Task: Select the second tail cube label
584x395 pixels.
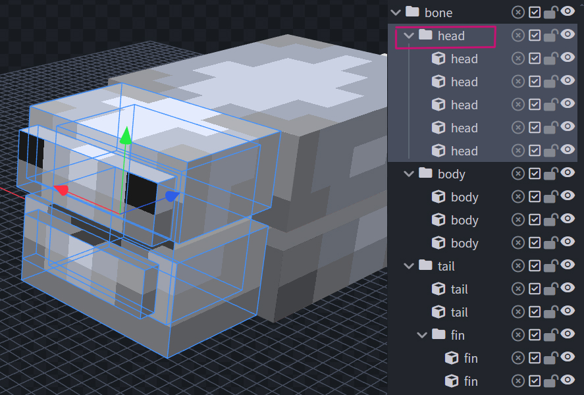Action: point(459,313)
